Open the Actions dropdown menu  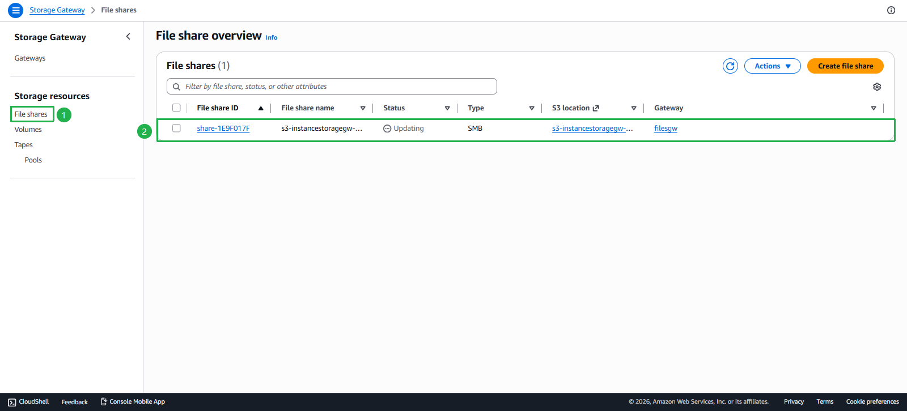(772, 66)
